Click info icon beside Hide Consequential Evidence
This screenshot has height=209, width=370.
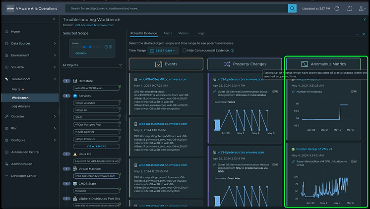[x=233, y=51]
